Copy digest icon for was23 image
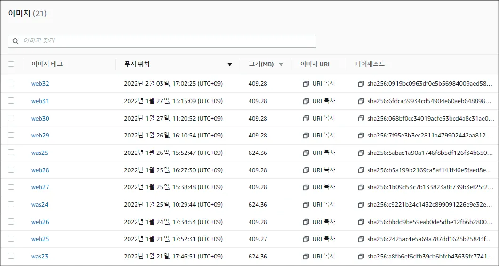The width and height of the screenshot is (499, 266). (361, 257)
